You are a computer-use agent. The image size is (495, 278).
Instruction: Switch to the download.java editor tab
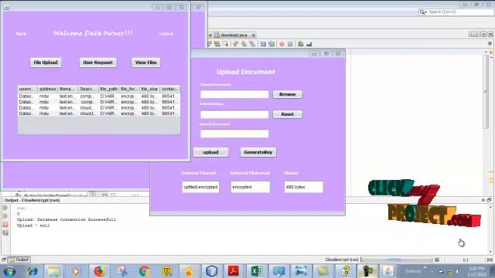click(234, 36)
